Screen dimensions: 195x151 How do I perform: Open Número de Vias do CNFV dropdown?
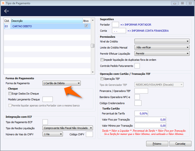pos(53,134)
